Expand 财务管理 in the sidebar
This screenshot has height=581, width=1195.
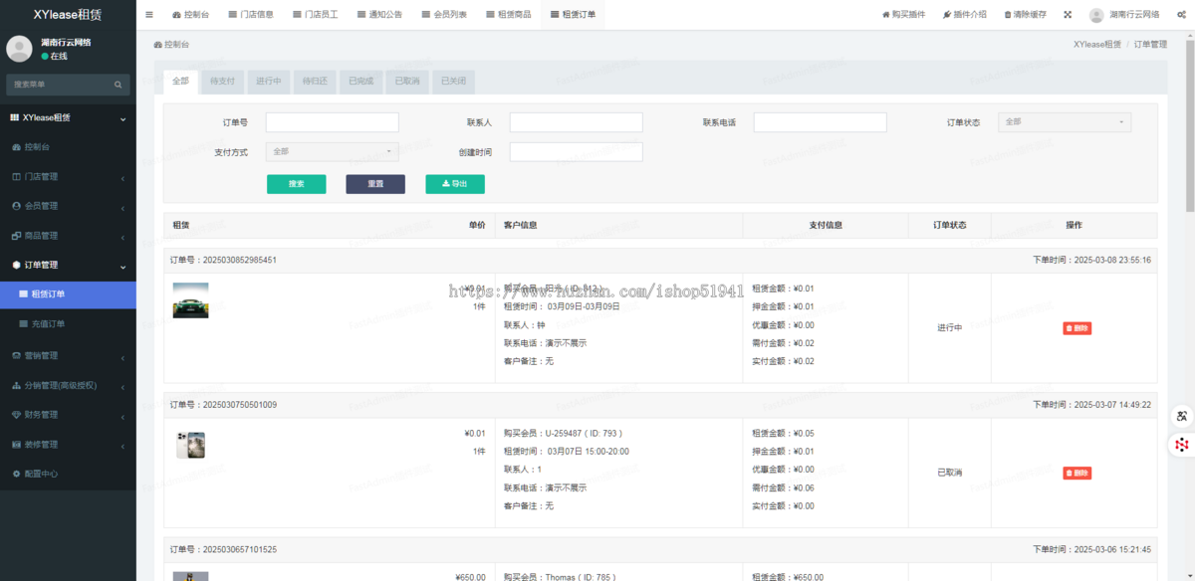pyautogui.click(x=68, y=415)
